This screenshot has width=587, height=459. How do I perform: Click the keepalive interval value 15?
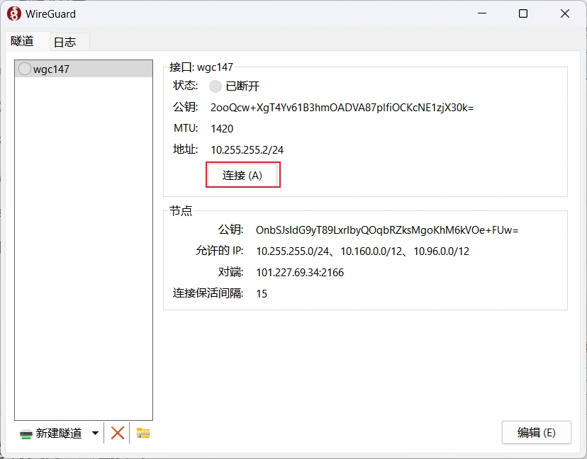click(262, 294)
